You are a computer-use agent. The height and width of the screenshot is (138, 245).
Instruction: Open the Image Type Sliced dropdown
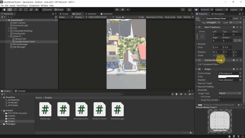coord(230,93)
